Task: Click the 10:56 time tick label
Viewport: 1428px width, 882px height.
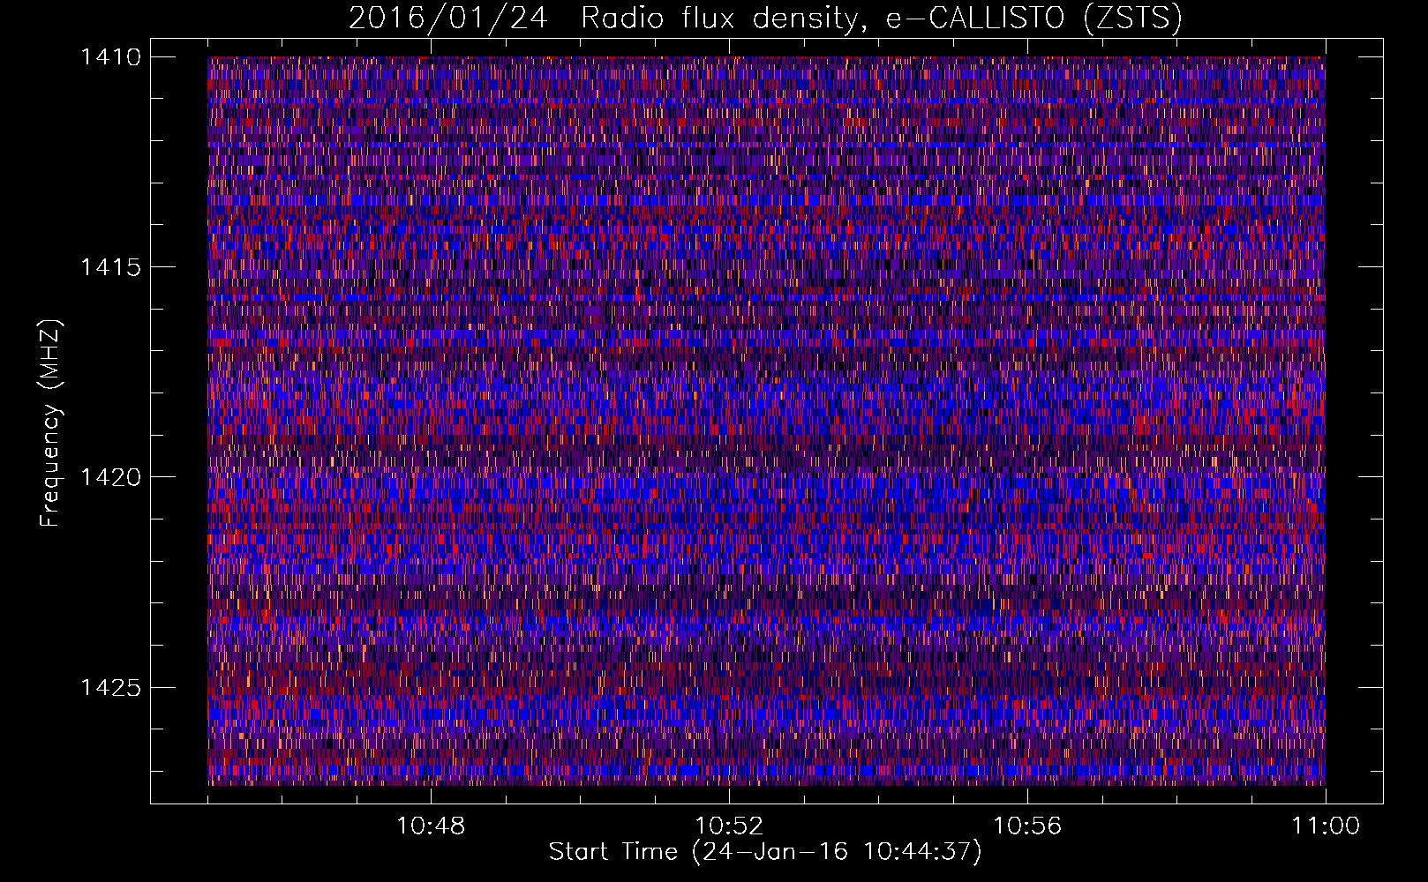Action: 1027,826
